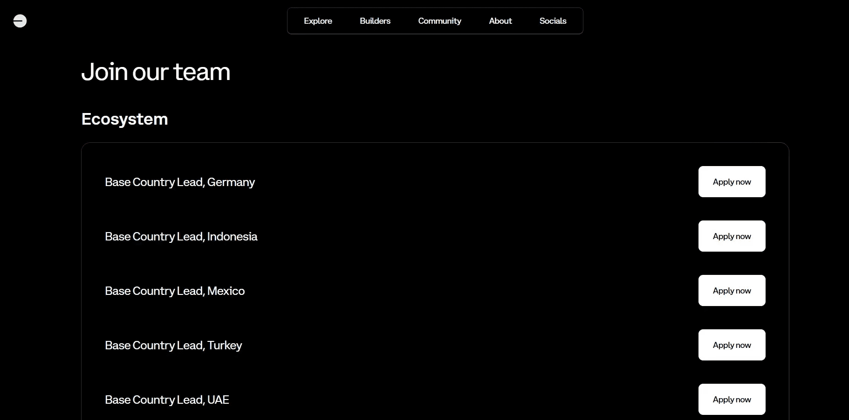Apply now for Turkey Country Lead
The width and height of the screenshot is (849, 420).
click(x=732, y=345)
